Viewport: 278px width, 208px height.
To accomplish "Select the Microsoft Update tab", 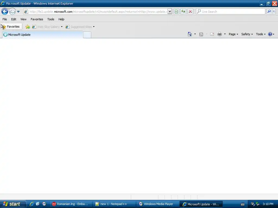I will pyautogui.click(x=43, y=35).
